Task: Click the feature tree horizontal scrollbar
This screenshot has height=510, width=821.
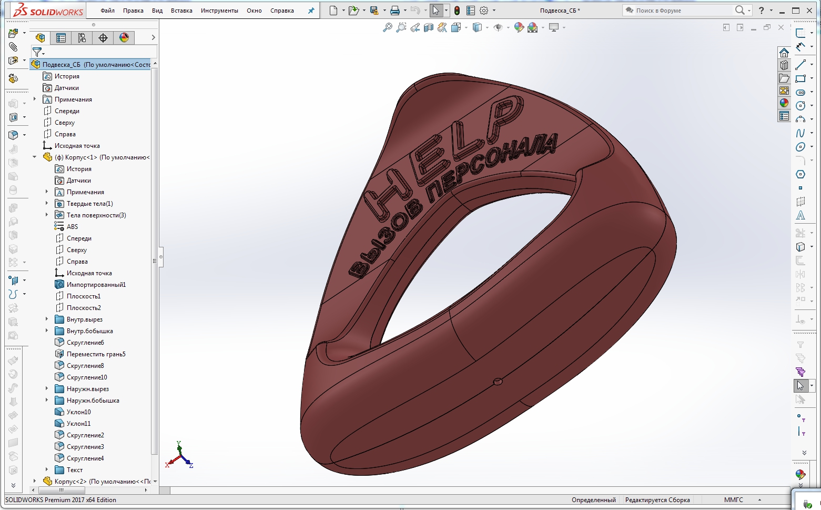Action: pos(62,490)
